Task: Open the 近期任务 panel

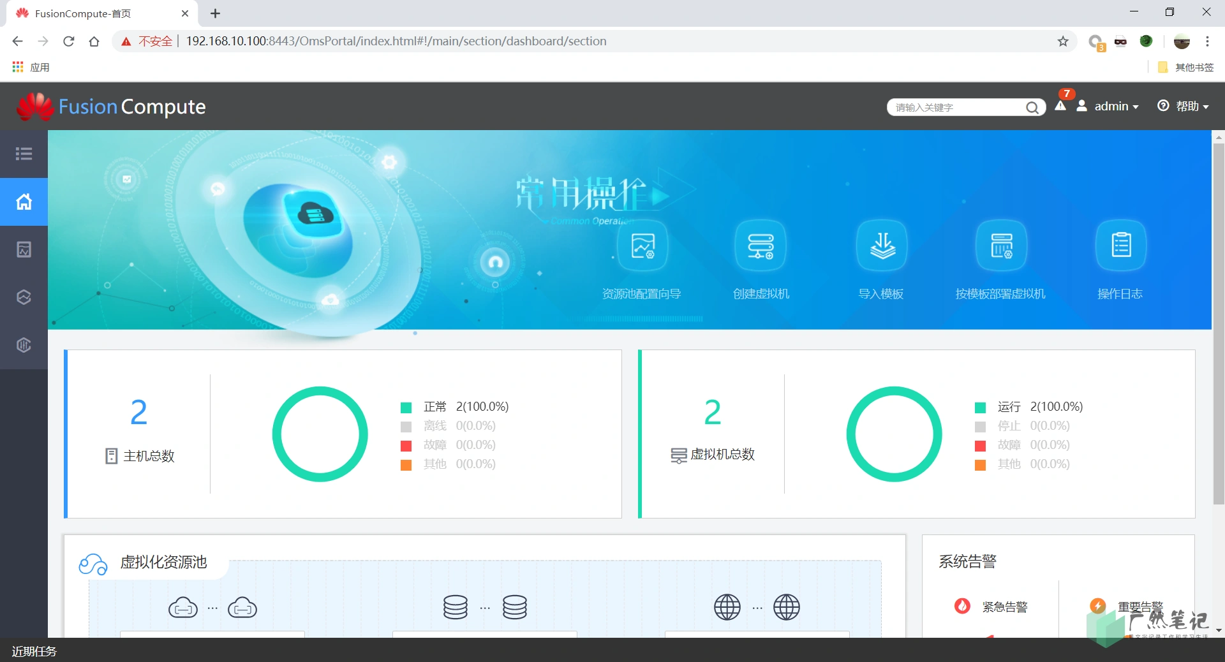Action: click(34, 651)
